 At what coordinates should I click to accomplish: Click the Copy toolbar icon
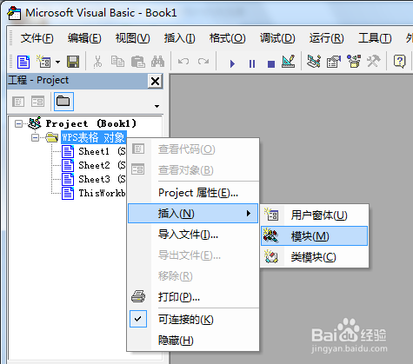117,62
